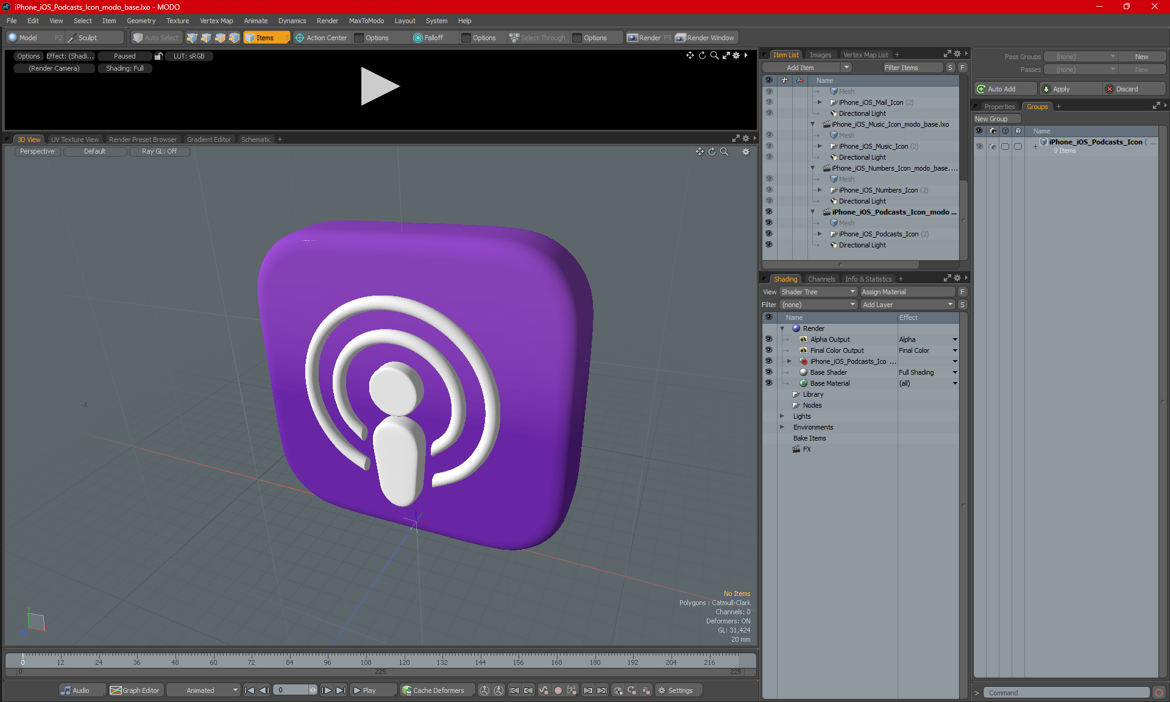Expand the iPhone_iOS_Mail_Icon tree item
This screenshot has width=1170, height=702.
coord(820,102)
